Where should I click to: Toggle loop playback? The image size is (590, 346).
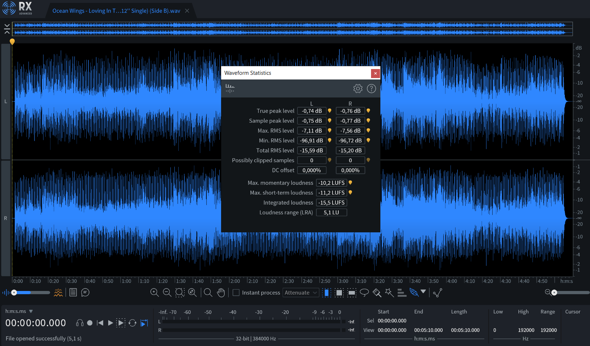132,323
